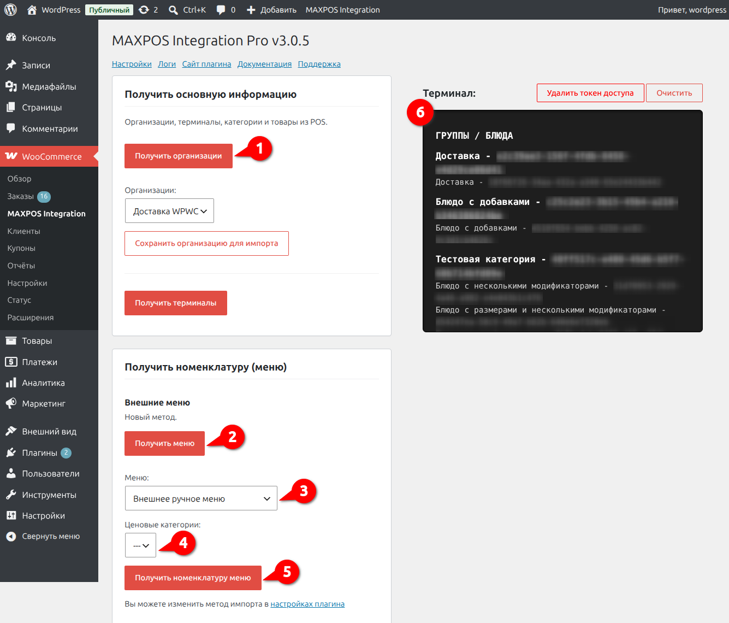Click the Свернуть меню collapse arrow icon
This screenshot has width=729, height=623.
11,536
